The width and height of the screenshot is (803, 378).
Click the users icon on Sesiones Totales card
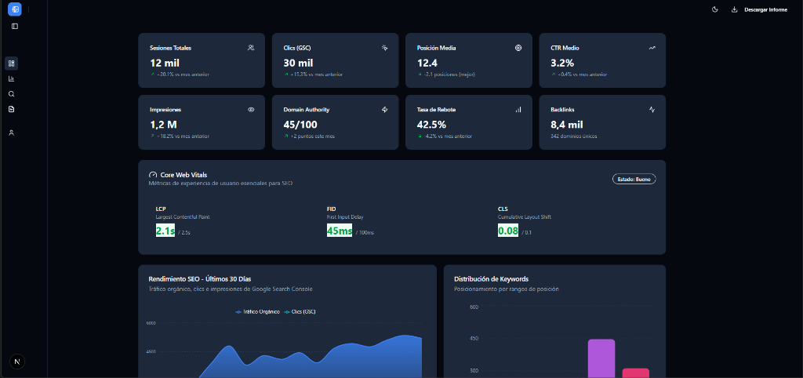pos(251,48)
